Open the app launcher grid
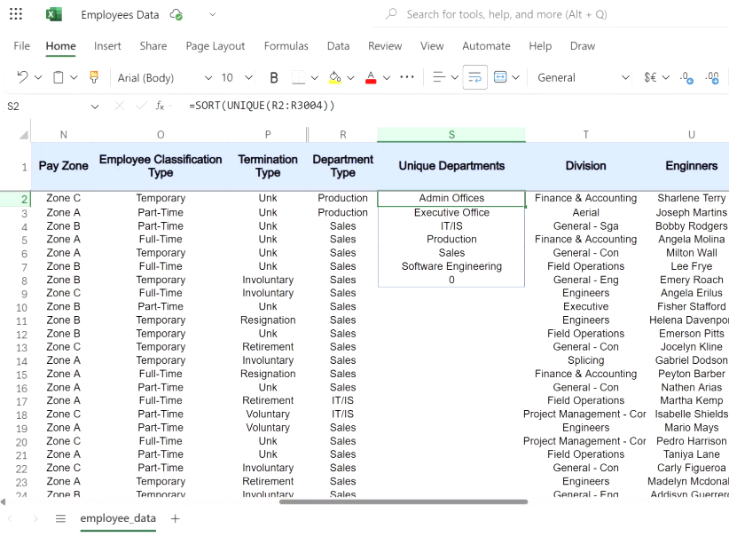This screenshot has height=537, width=729. point(16,14)
